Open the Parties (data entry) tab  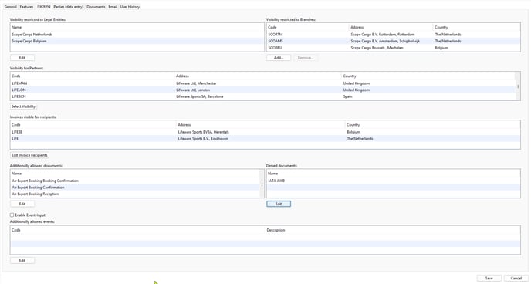click(x=69, y=7)
